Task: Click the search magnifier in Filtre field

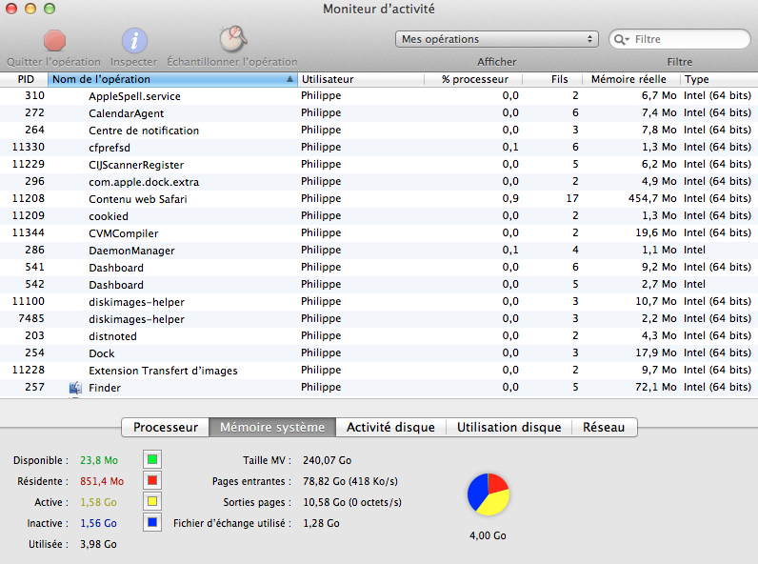Action: pos(621,39)
